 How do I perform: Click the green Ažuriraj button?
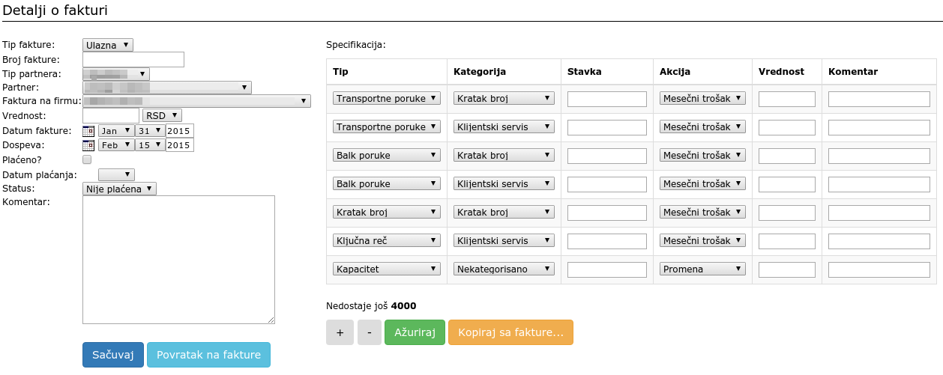coord(415,332)
